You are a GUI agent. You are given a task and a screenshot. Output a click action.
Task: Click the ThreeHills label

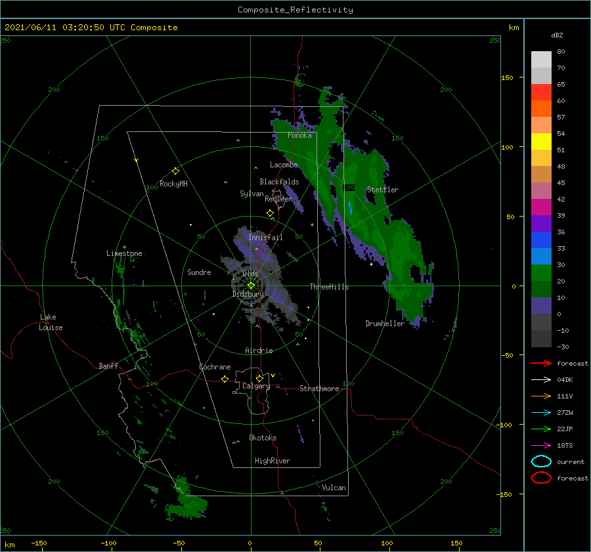[329, 287]
